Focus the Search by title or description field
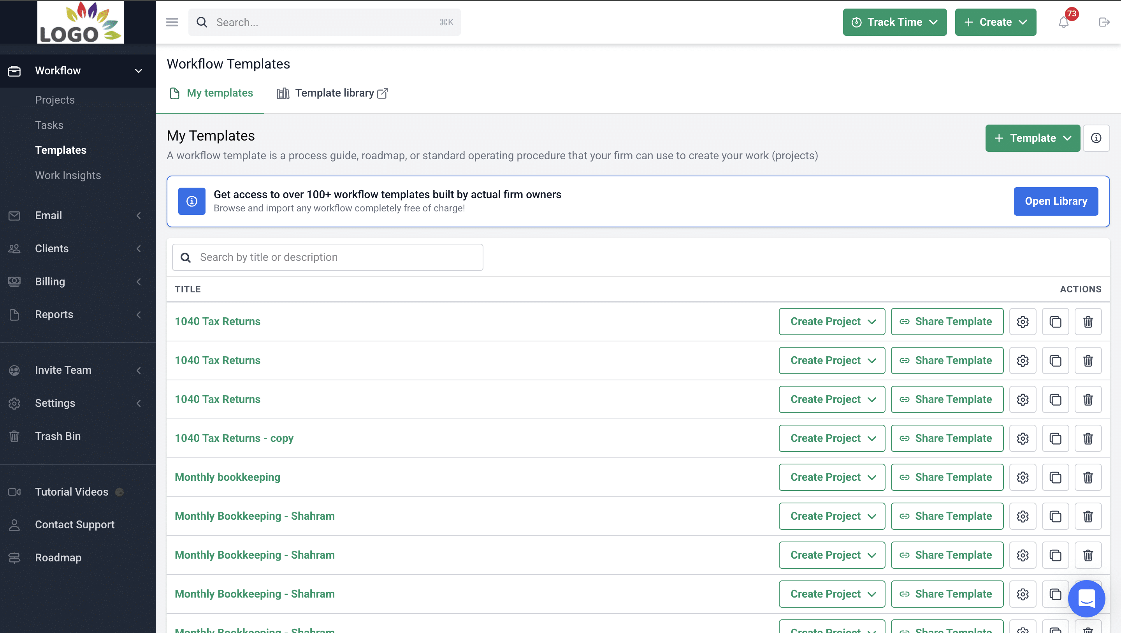The image size is (1121, 633). click(327, 257)
